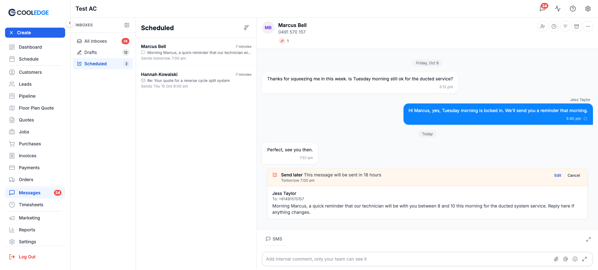Open the three-dots more options menu

[x=588, y=26]
